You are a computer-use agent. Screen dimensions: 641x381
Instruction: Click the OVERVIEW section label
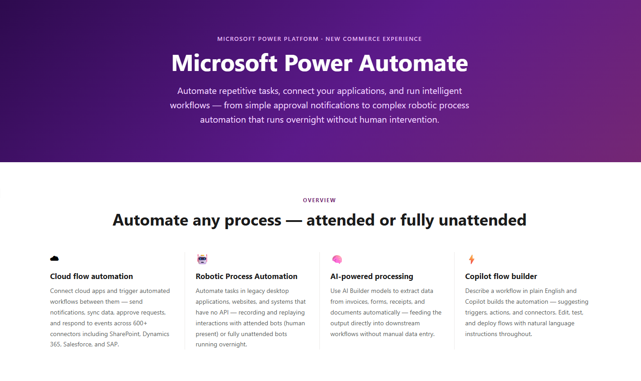(319, 200)
